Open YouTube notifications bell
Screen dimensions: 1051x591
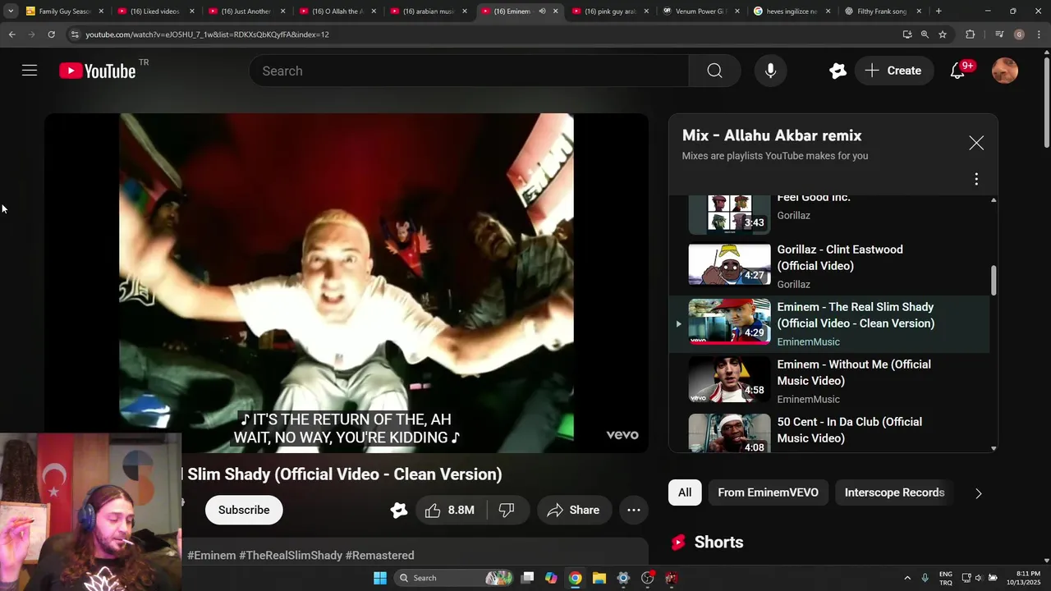coord(957,71)
